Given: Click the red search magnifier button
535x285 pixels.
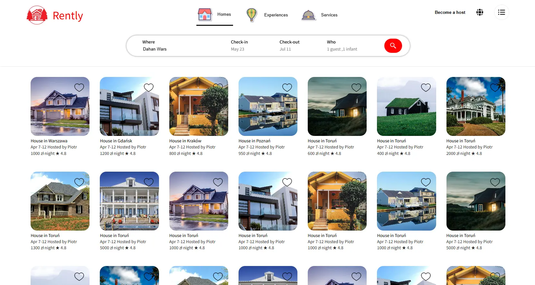Looking at the screenshot, I should coord(393,46).
